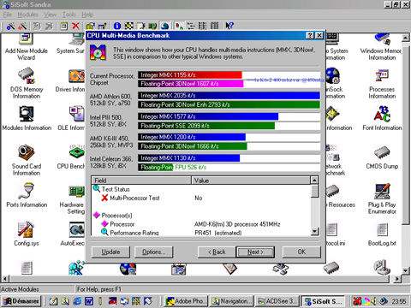Click system tray clock 23:55
This screenshot has width=411, height=308.
point(399,301)
